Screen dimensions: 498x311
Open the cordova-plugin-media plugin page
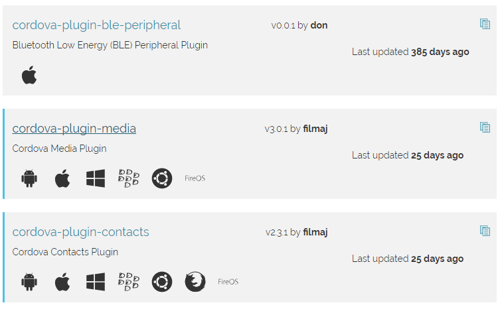coord(74,129)
